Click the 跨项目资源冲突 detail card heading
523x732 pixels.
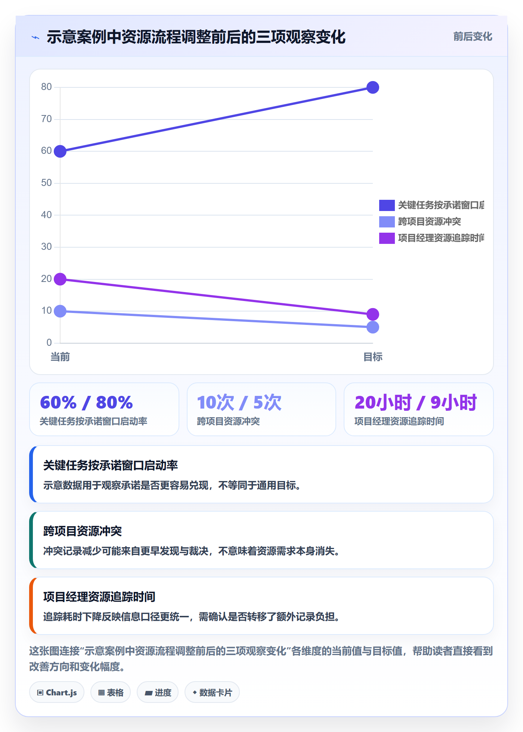[x=83, y=531]
